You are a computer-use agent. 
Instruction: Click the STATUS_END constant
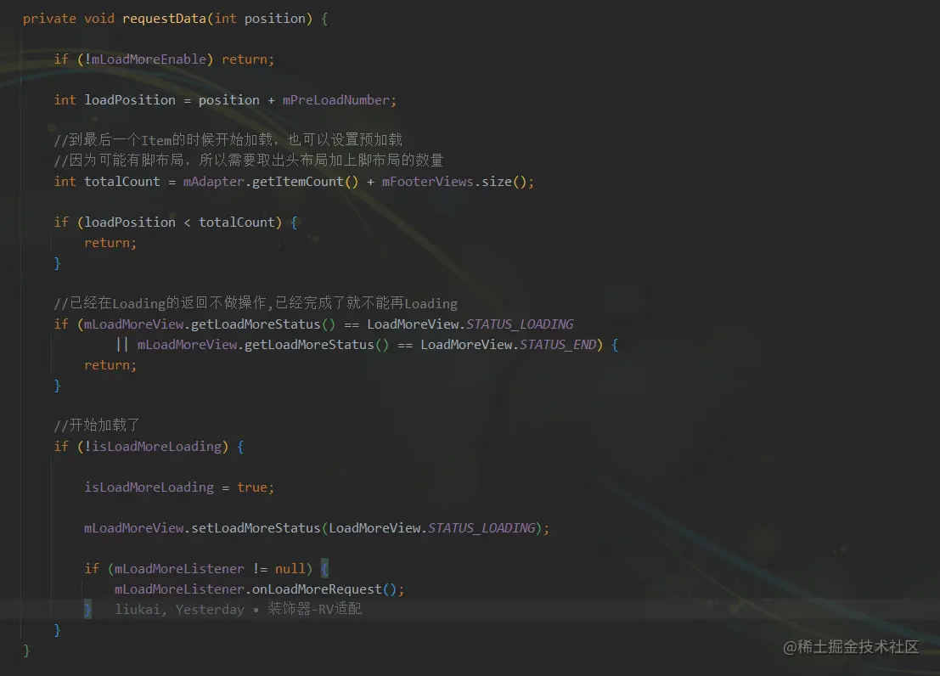(558, 345)
